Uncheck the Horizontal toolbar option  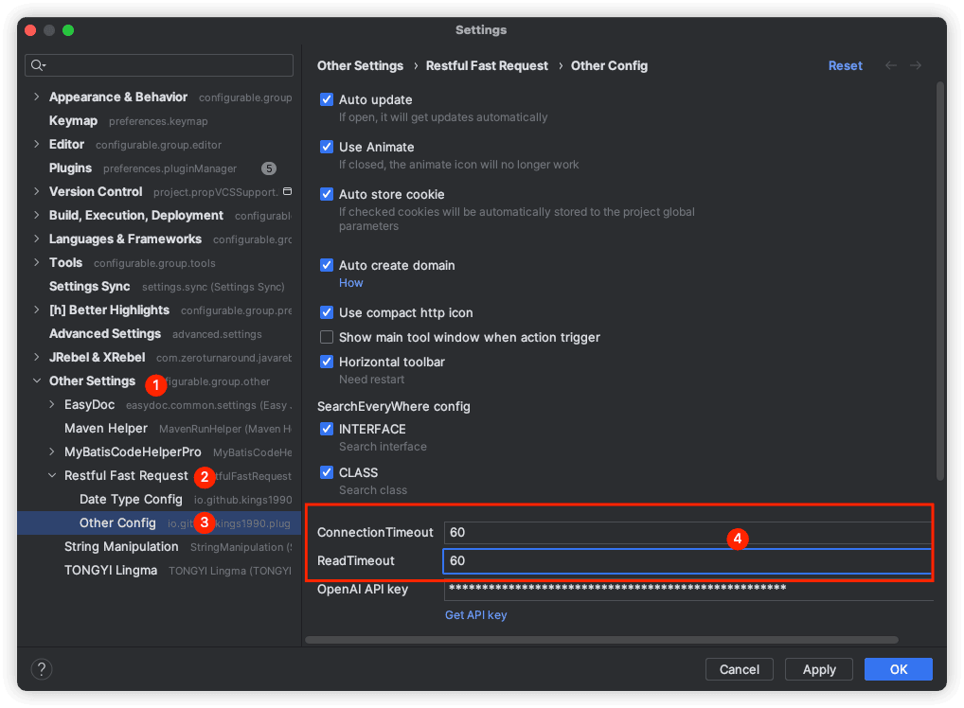click(x=327, y=362)
